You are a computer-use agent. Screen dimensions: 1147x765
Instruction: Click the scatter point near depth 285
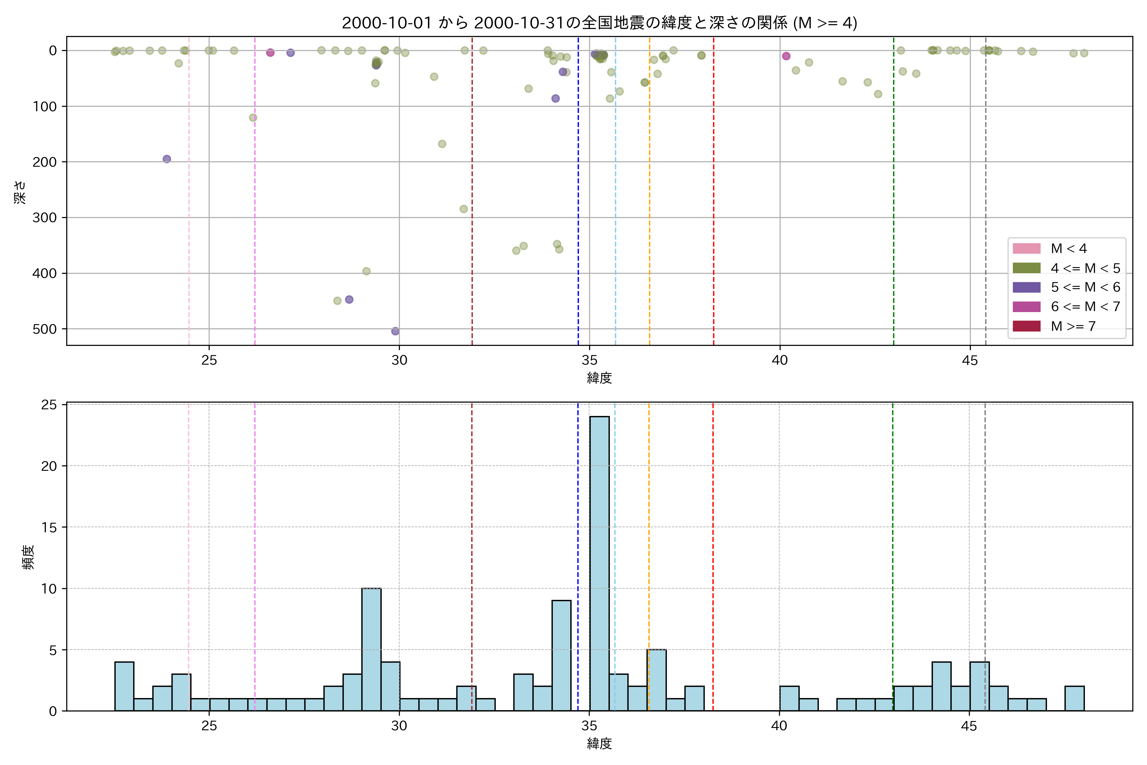pyautogui.click(x=463, y=209)
